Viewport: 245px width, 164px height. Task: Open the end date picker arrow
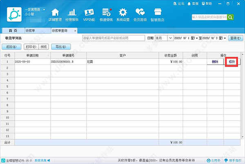tap(225, 38)
